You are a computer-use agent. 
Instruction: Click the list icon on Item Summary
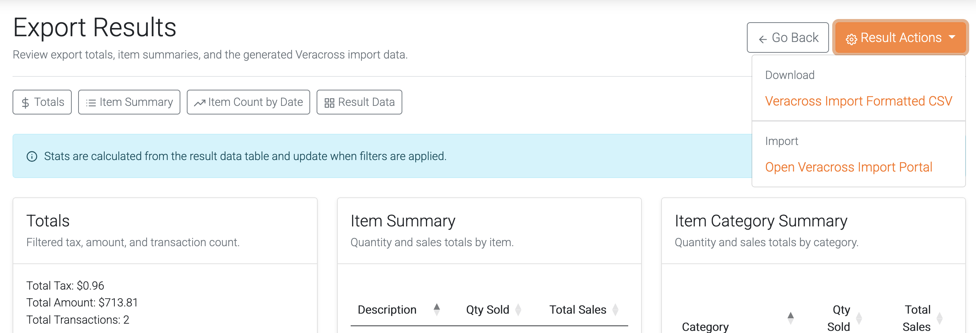tap(91, 103)
